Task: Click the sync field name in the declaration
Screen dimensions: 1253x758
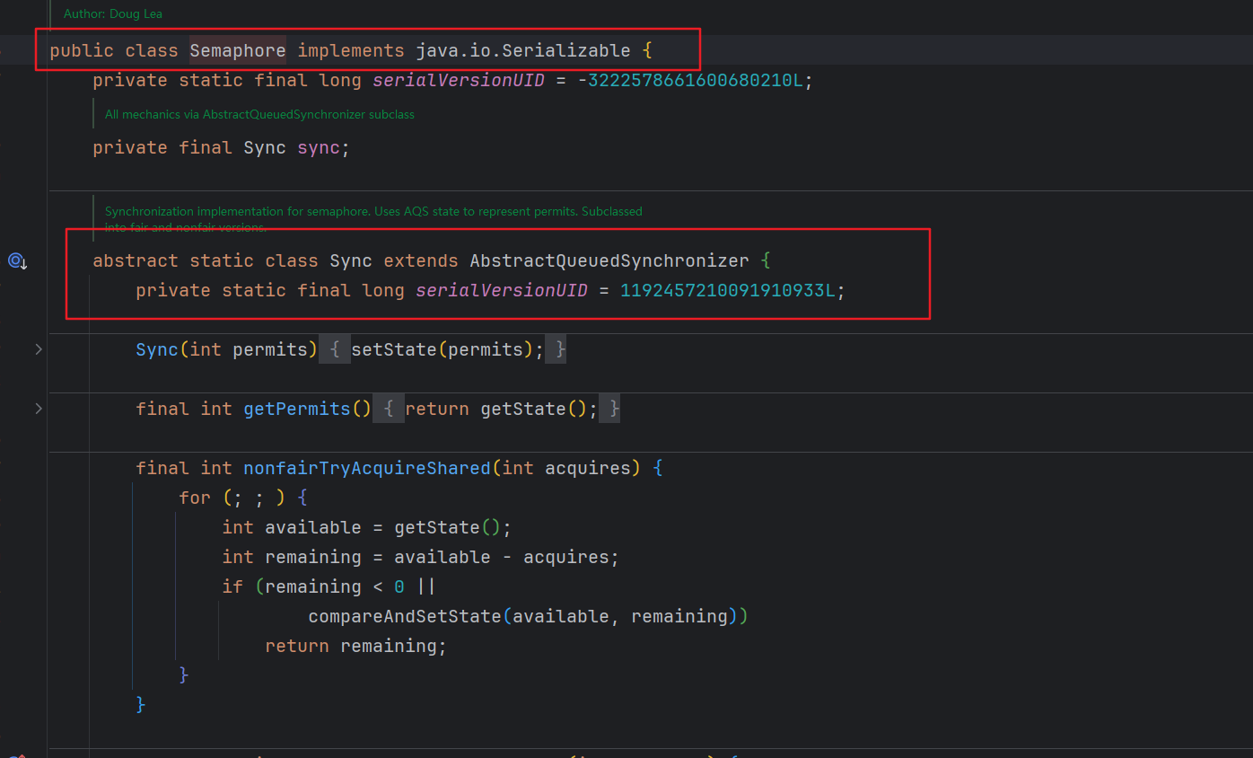Action: pyautogui.click(x=319, y=147)
